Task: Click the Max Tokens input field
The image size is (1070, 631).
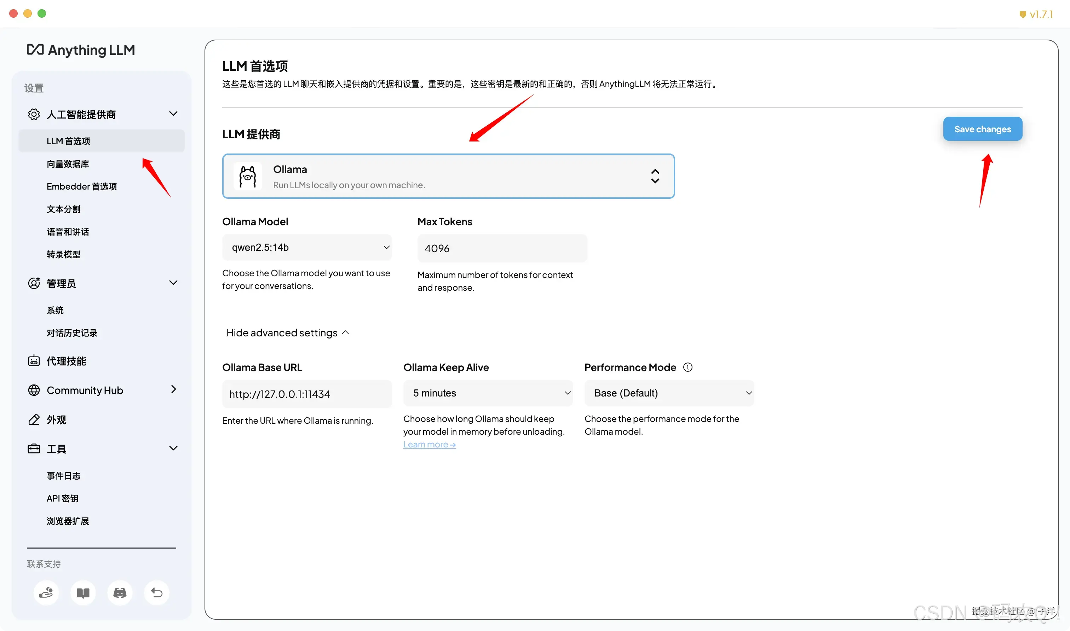Action: tap(502, 248)
